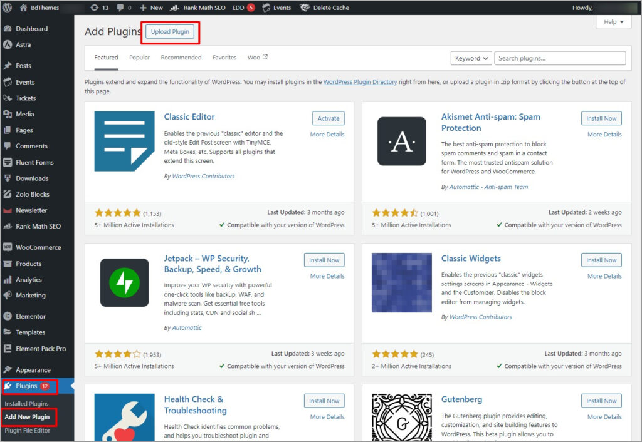View More Details for Jetpack

pyautogui.click(x=327, y=276)
